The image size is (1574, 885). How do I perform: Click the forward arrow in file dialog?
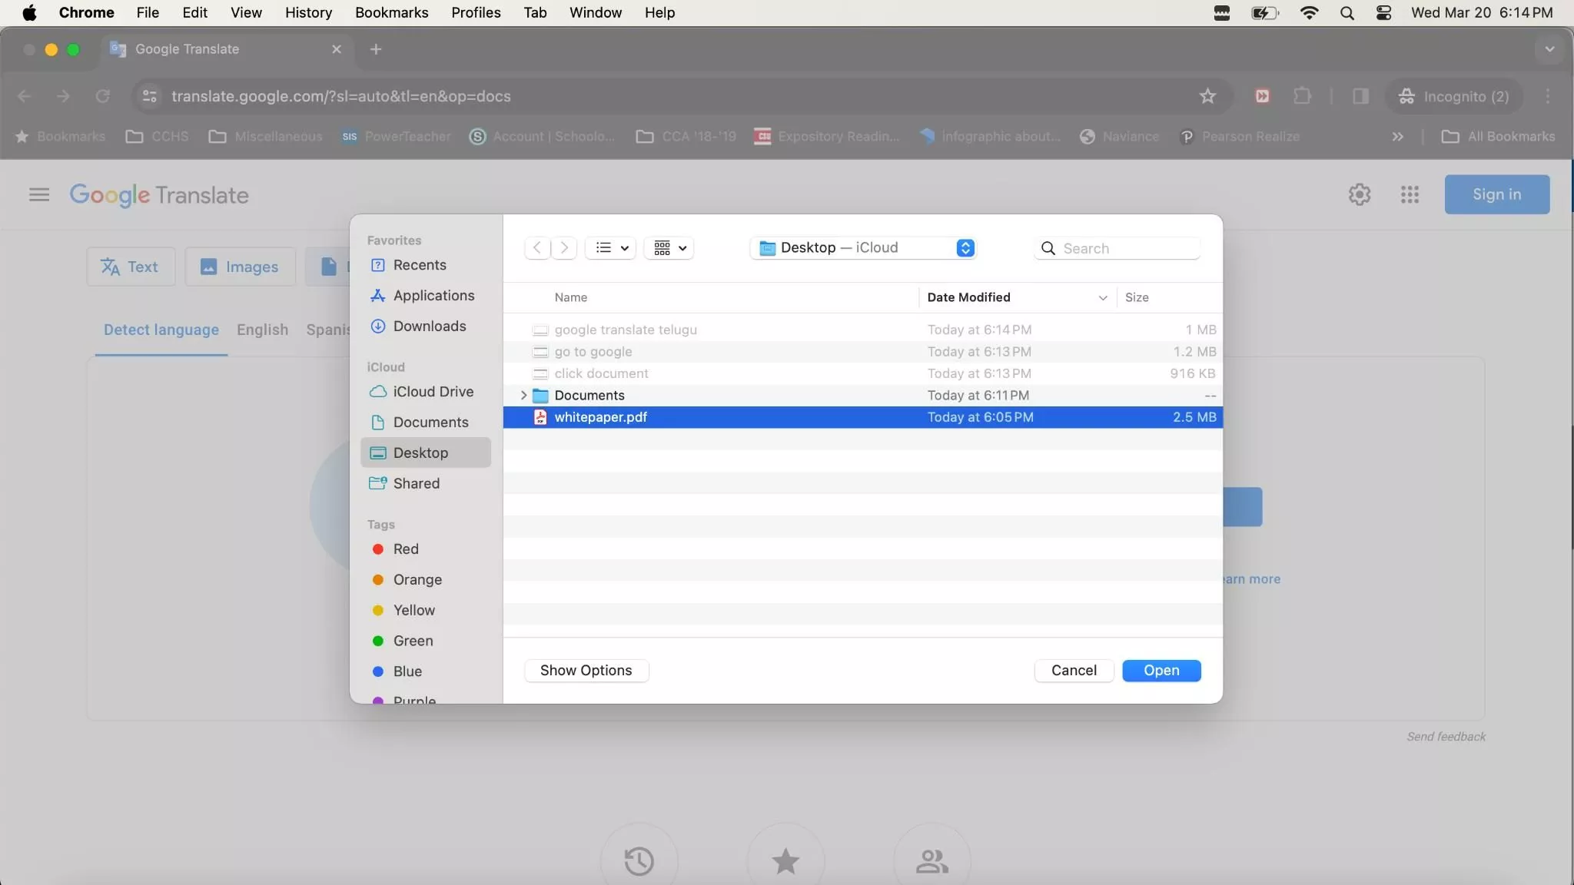click(564, 247)
